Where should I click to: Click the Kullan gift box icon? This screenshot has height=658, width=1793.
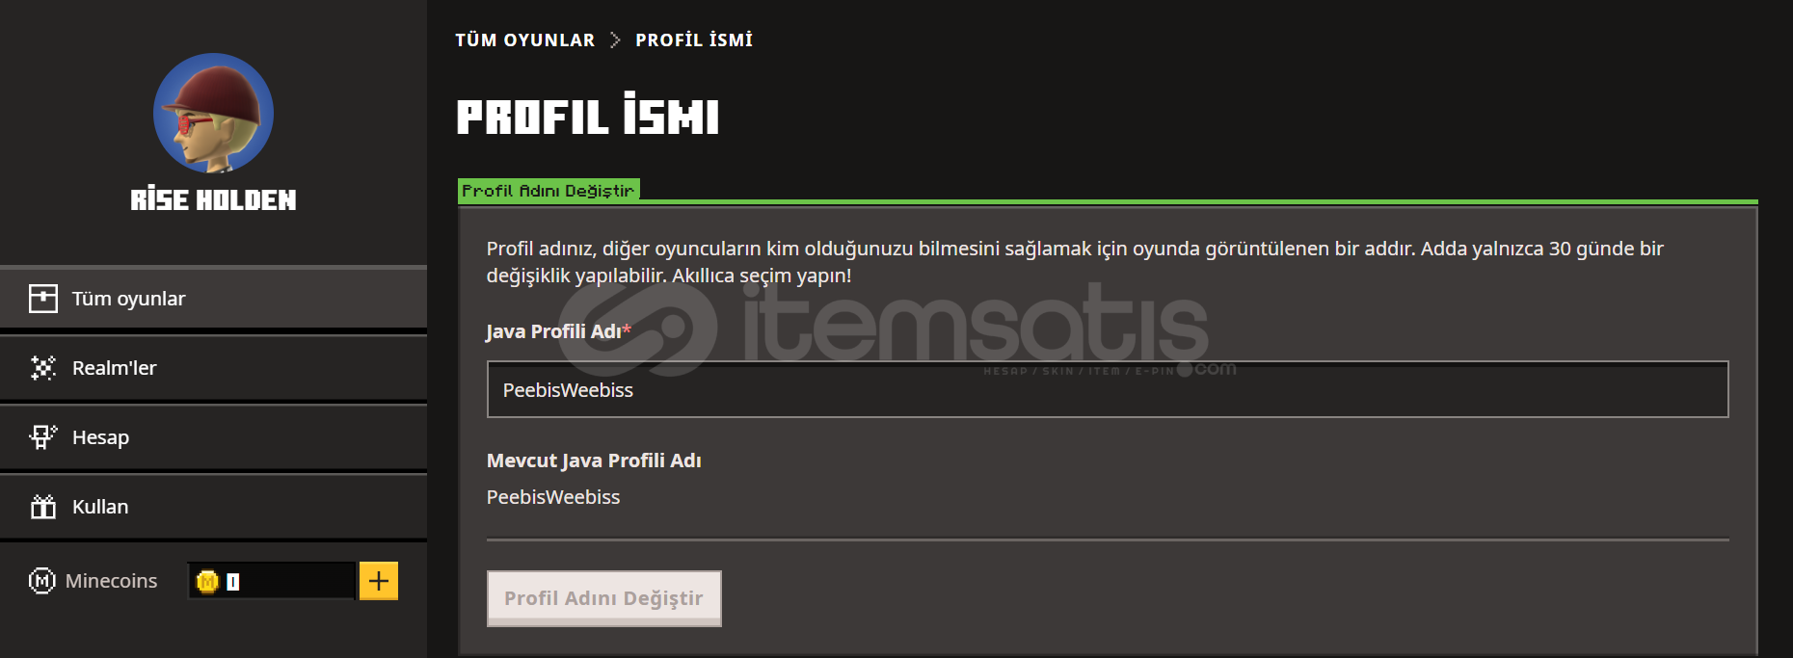pos(42,507)
